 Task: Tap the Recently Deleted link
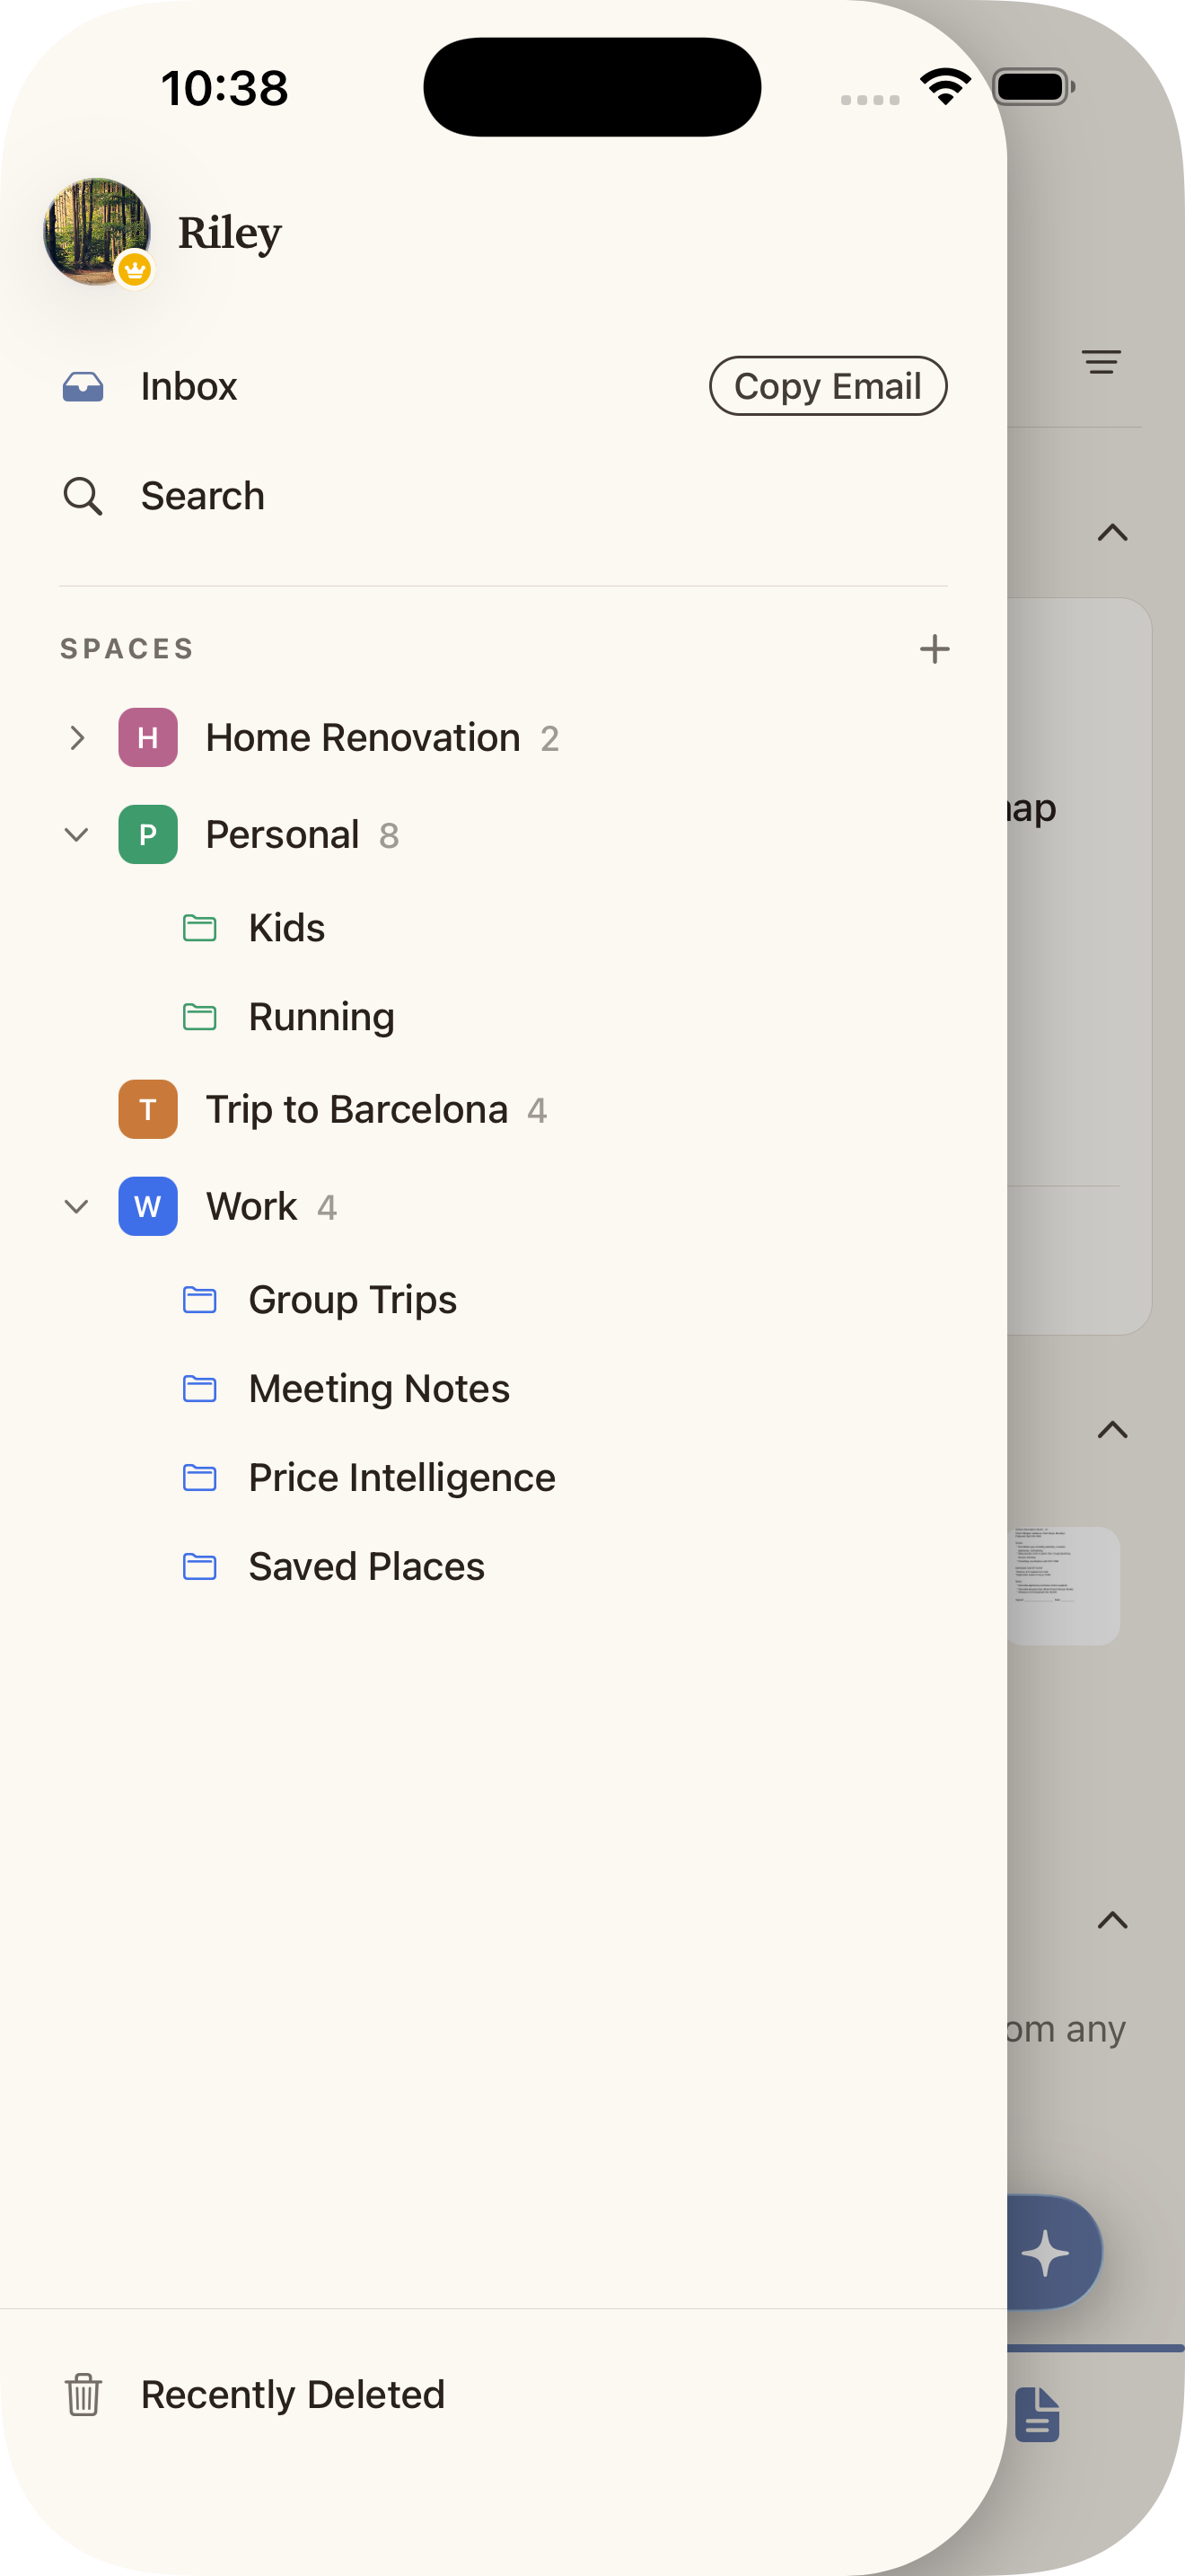(293, 2394)
